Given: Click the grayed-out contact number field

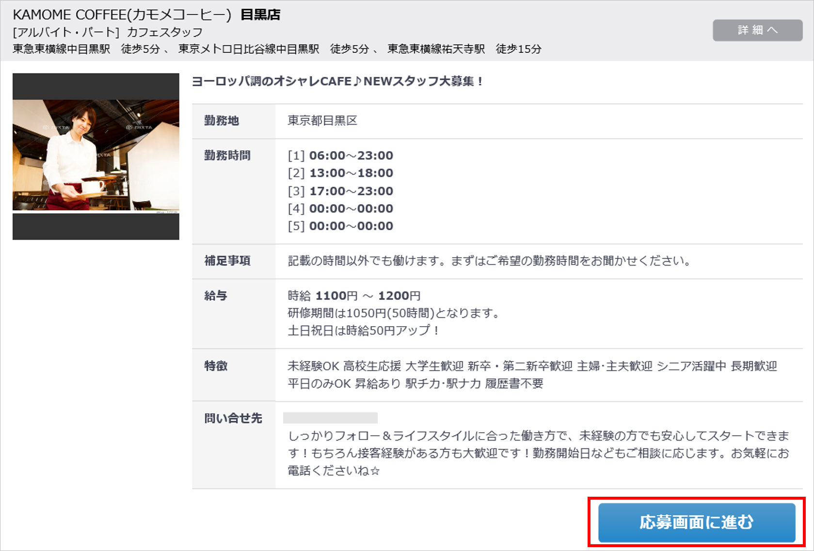Looking at the screenshot, I should pos(330,418).
